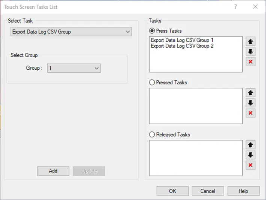Click the Add button
Screen dimensions: 266x200
coord(53,171)
